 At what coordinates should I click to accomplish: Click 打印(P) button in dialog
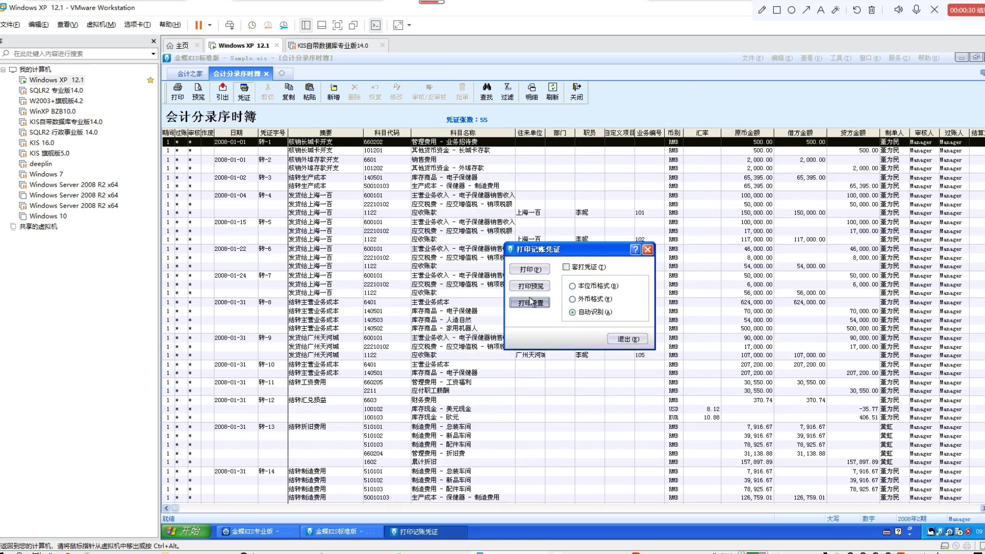tap(529, 269)
